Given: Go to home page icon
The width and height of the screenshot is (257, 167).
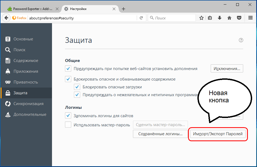Looking at the screenshot, I should point(229,18).
